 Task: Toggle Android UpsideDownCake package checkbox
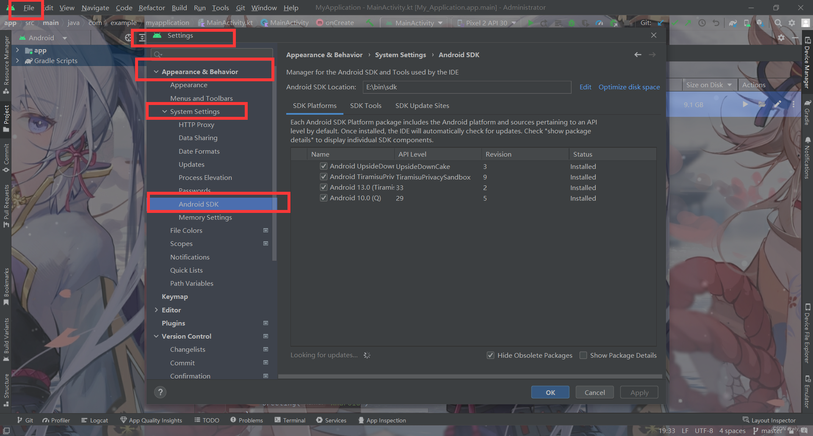(324, 166)
